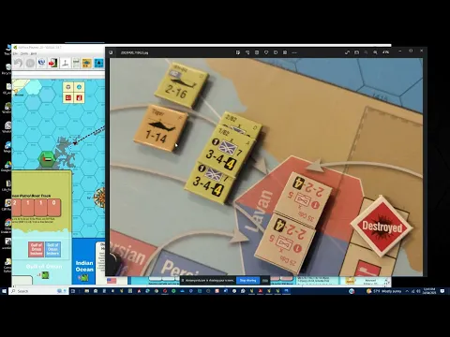This screenshot has height=337, width=450.
Task: Click the Indian Ocean label box
Action: tap(84, 266)
